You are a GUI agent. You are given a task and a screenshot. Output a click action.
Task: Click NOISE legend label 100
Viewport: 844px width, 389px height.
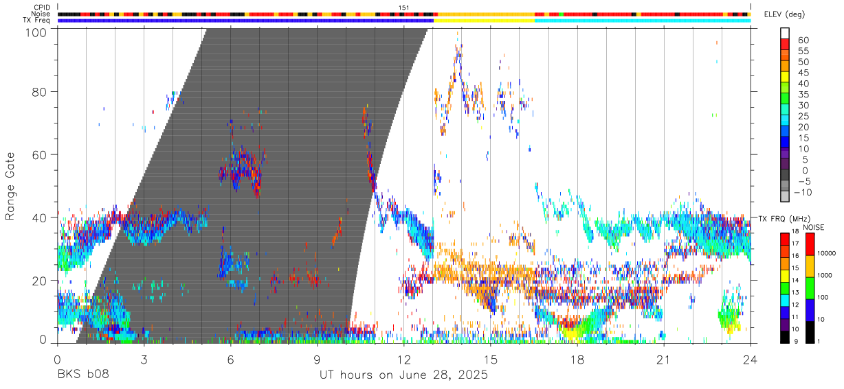tap(821, 297)
